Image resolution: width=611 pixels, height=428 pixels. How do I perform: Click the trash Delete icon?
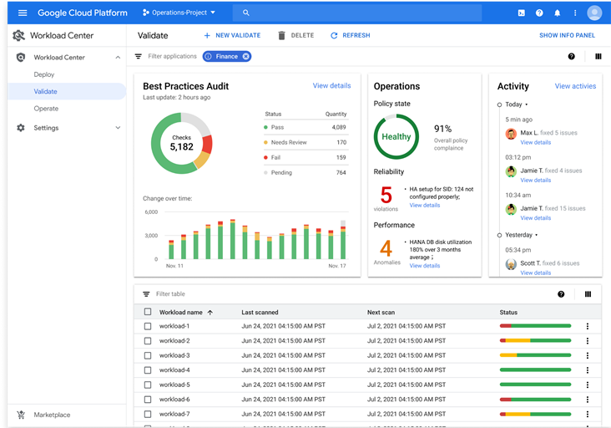click(281, 35)
